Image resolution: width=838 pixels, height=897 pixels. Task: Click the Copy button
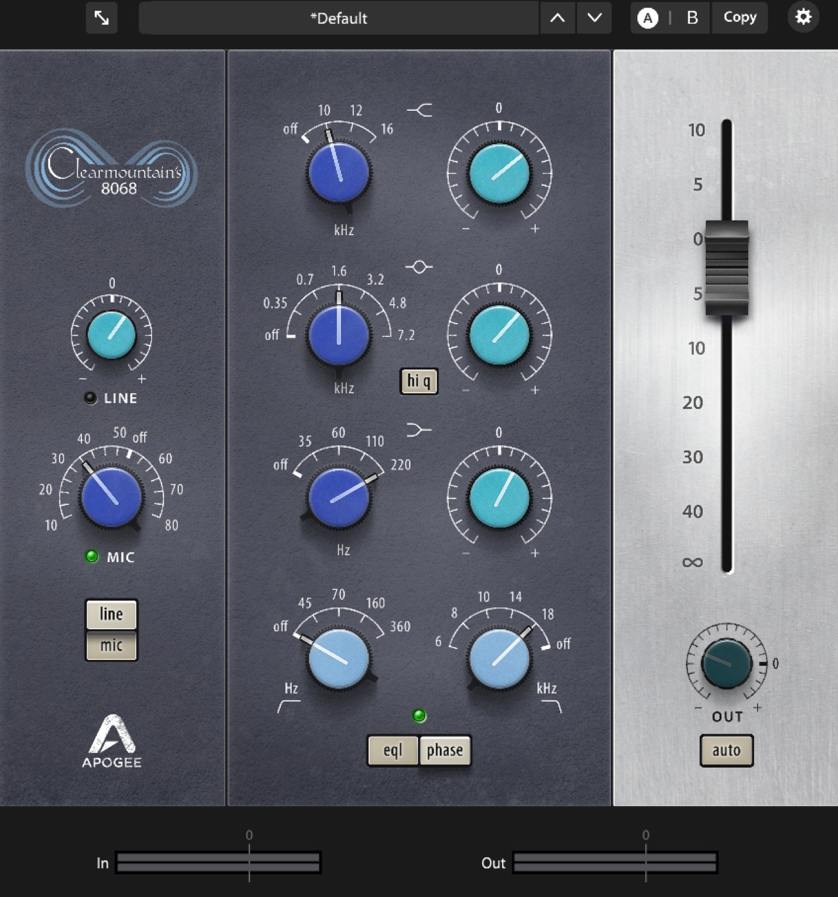click(x=740, y=17)
